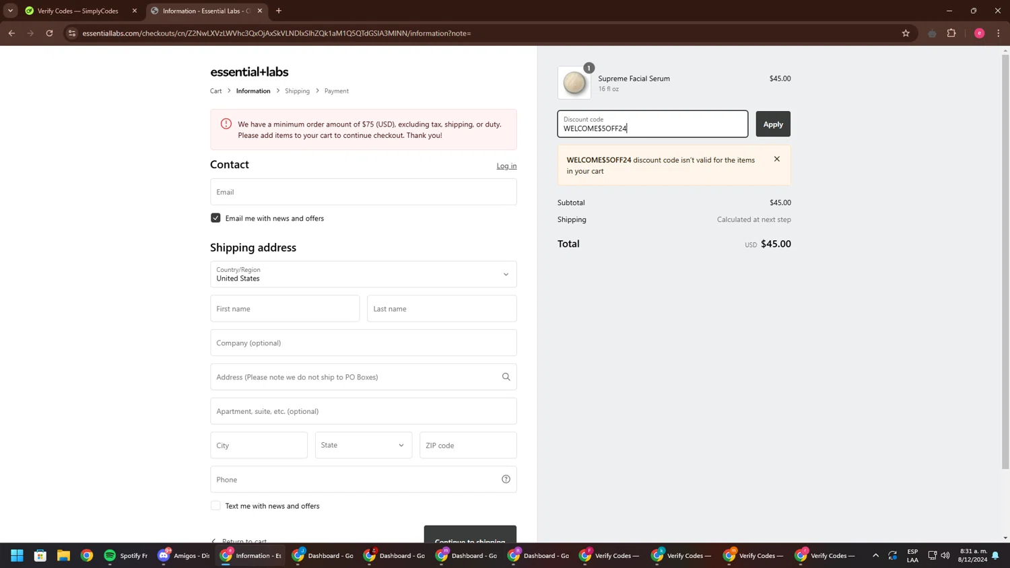Click the browser address bar URL
Viewport: 1010px width, 568px height.
(x=277, y=33)
